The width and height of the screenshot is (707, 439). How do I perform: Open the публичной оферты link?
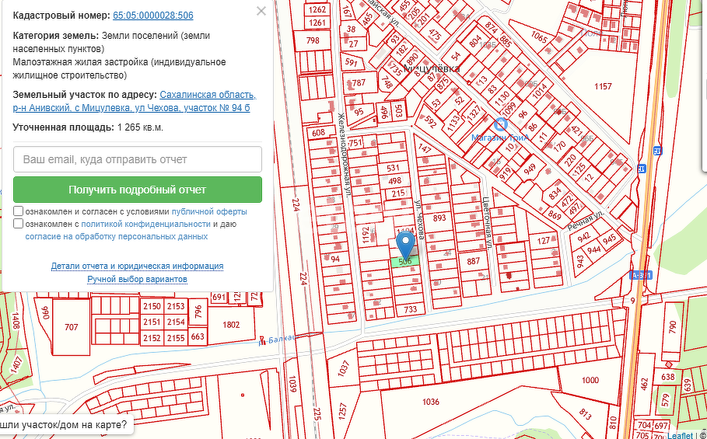click(x=209, y=211)
